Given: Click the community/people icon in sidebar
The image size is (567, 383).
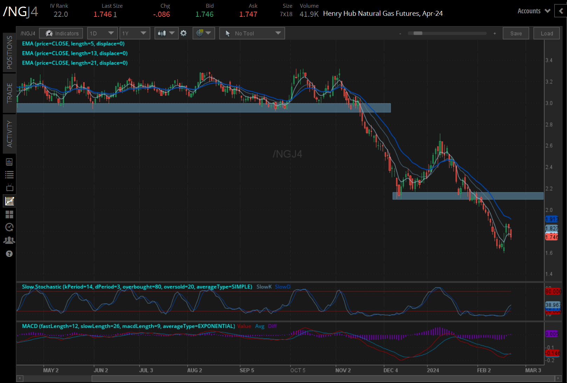Looking at the screenshot, I should [x=9, y=240].
